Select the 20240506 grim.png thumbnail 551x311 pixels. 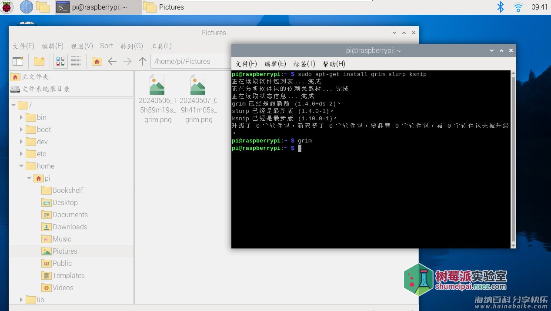[157, 99]
